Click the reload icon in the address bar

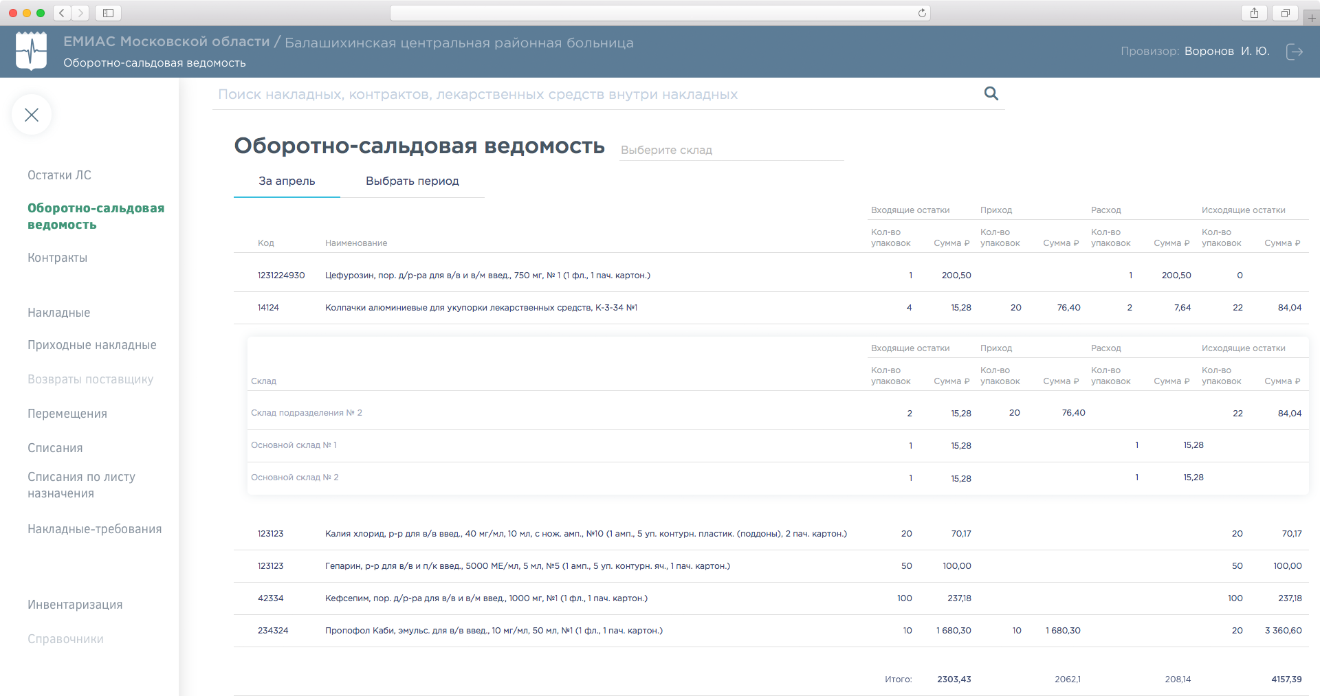pyautogui.click(x=923, y=12)
